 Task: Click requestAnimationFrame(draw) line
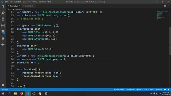tap(42, 76)
